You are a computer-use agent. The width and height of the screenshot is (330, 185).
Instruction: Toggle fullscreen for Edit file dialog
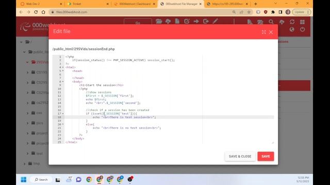263,32
